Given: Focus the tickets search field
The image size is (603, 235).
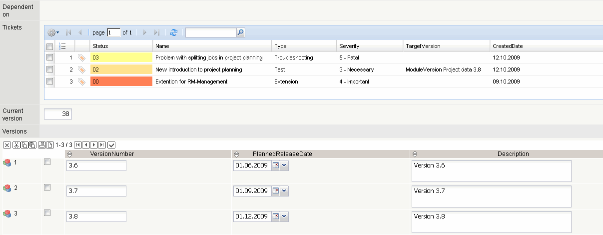Looking at the screenshot, I should coord(211,32).
